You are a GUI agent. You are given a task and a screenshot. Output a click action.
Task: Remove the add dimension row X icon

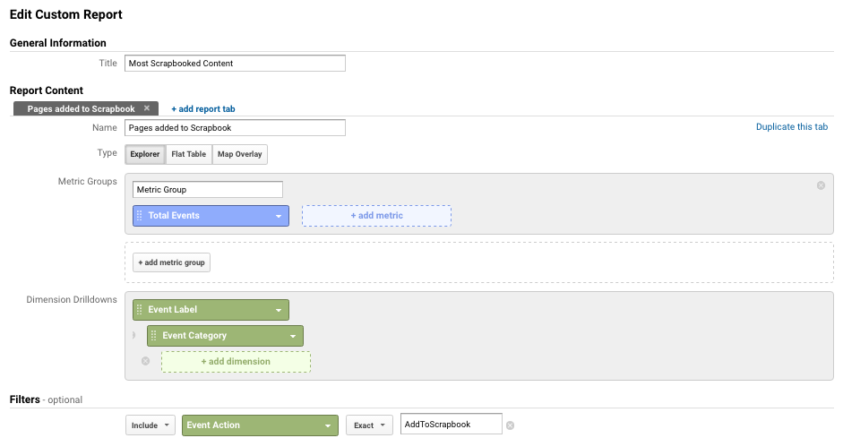pyautogui.click(x=146, y=361)
